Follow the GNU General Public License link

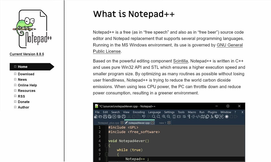[230, 45]
